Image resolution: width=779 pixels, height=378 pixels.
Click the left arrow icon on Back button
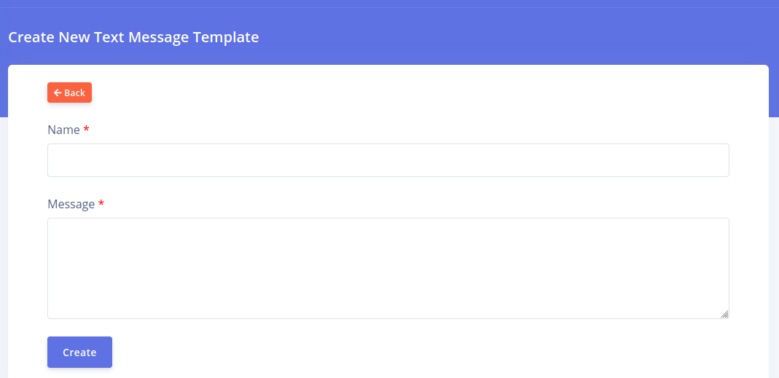pyautogui.click(x=57, y=93)
